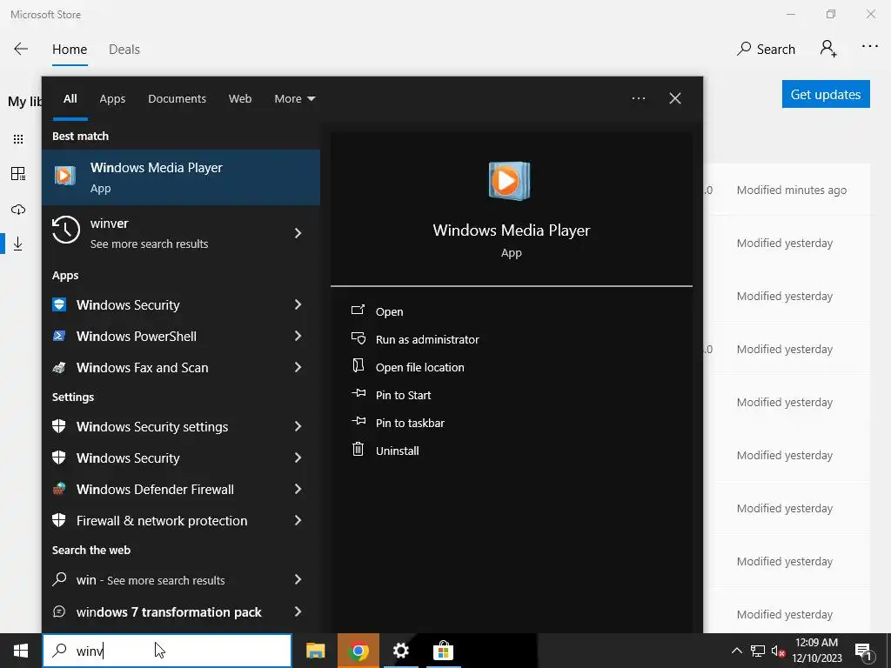
Task: Open search panel options ellipsis
Action: 639,98
